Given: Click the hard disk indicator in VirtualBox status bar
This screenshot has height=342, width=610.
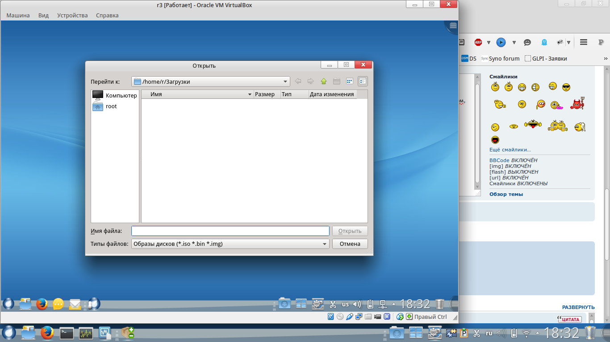Looking at the screenshot, I should (331, 317).
